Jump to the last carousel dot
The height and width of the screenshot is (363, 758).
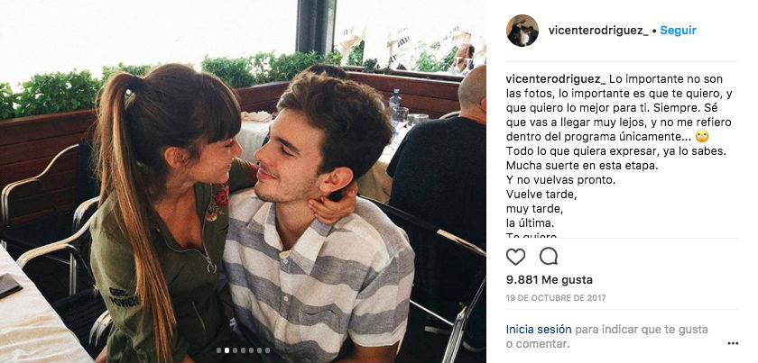click(x=267, y=350)
